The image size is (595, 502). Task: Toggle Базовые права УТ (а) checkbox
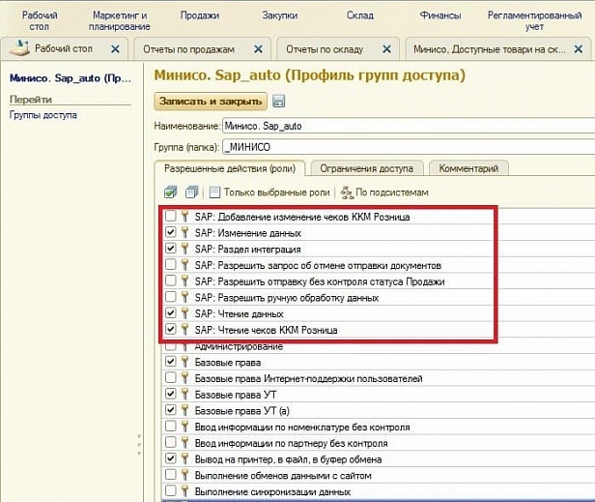(x=171, y=410)
